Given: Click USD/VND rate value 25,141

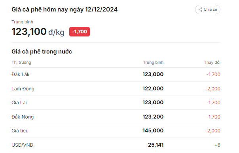Looking at the screenshot, I should point(156,145).
